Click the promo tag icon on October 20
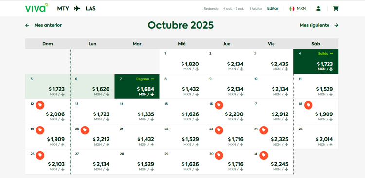This screenshot has width=365, height=178. (x=85, y=130)
